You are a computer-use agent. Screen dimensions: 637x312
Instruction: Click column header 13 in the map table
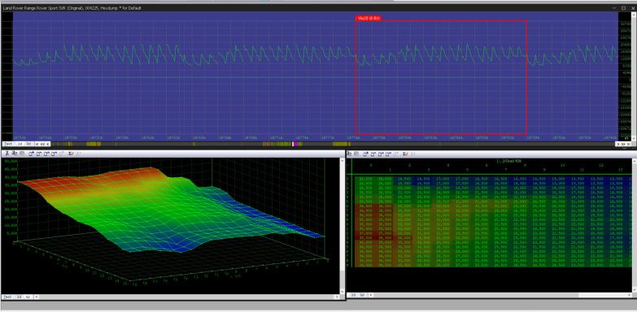[x=621, y=170]
